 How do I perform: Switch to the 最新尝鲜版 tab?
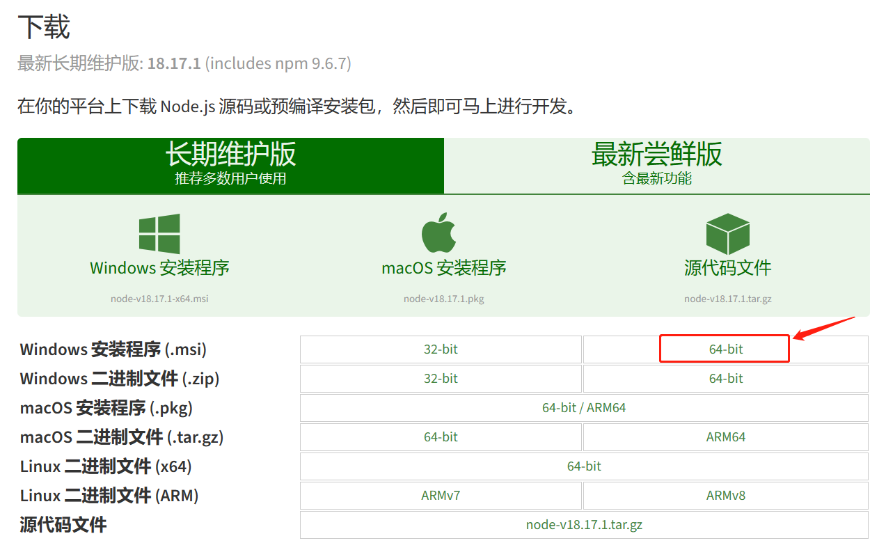657,166
